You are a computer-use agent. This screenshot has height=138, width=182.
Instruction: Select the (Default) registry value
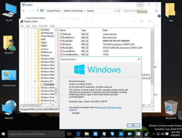(x=67, y=34)
